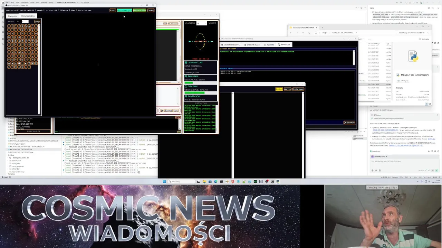Click the Windows Start button
The height and width of the screenshot is (248, 442).
(164, 182)
